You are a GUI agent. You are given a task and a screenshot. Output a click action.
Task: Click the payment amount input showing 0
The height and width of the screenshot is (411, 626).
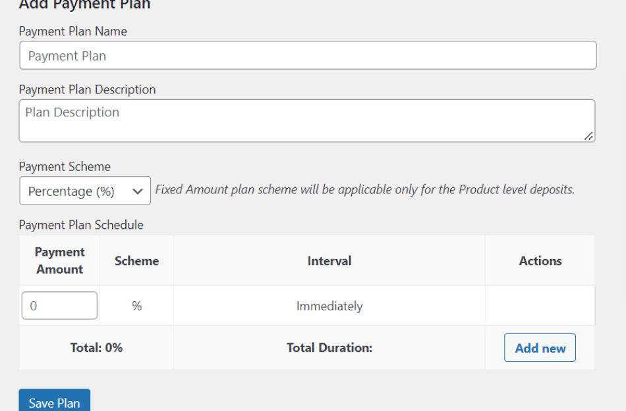pyautogui.click(x=59, y=305)
